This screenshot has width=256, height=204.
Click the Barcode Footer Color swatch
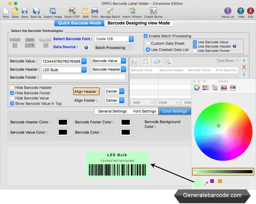[126, 122]
